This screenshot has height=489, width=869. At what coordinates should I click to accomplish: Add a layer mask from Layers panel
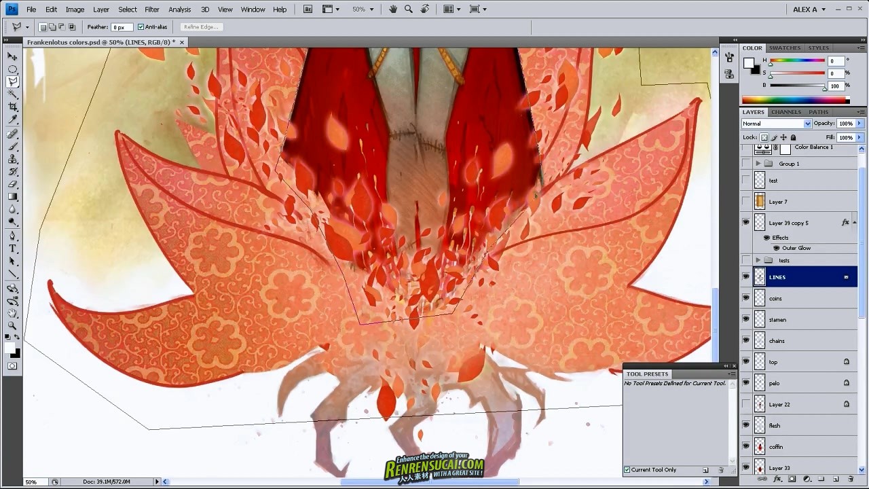tap(792, 479)
